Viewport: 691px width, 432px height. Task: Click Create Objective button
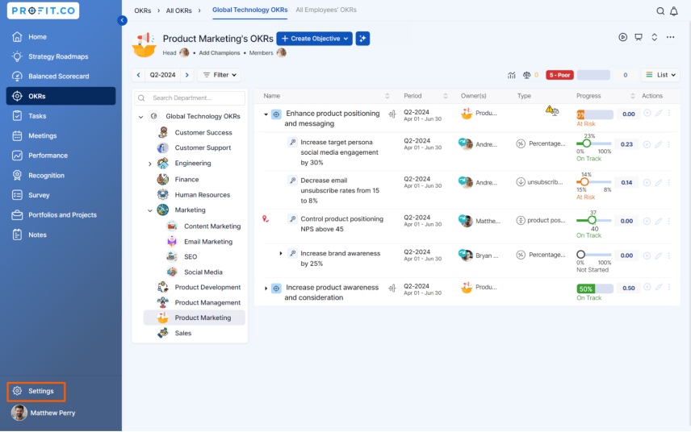point(314,39)
